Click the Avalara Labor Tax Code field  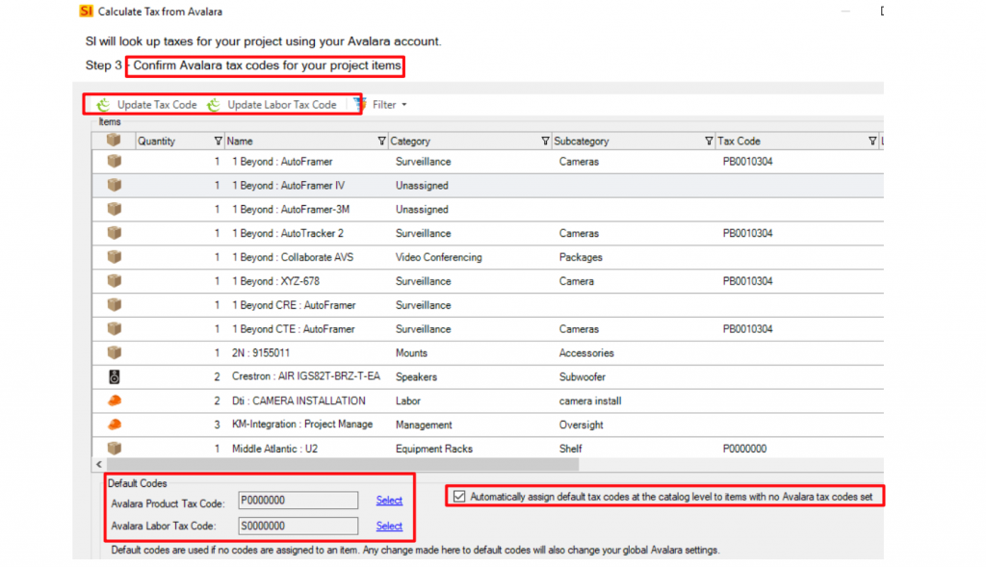tap(298, 526)
